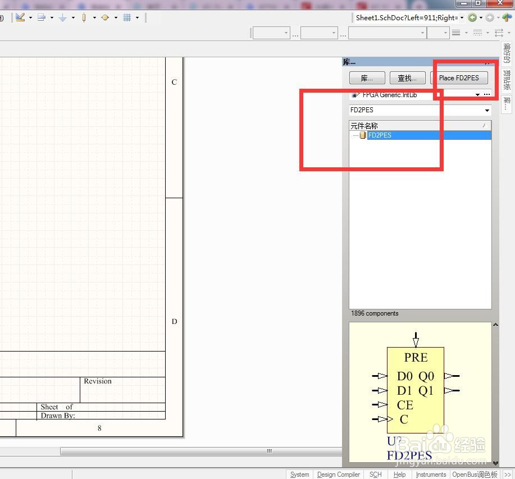515x479 pixels.
Task: Select the drawing utility tools icon
Action: (20, 17)
